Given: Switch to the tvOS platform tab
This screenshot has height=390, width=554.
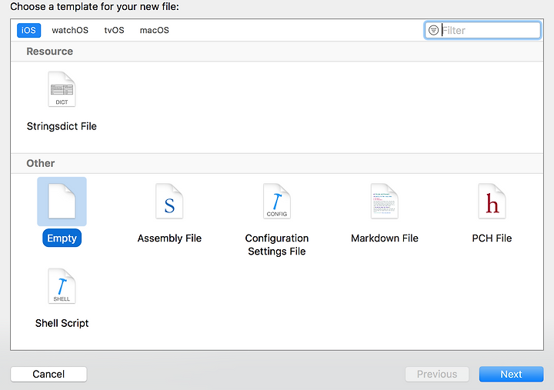Looking at the screenshot, I should click(114, 30).
